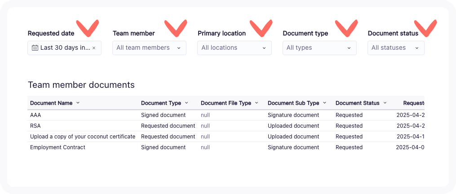The width and height of the screenshot is (456, 194).
Task: Click the Document Sub Type sort arrow
Action: 324,103
